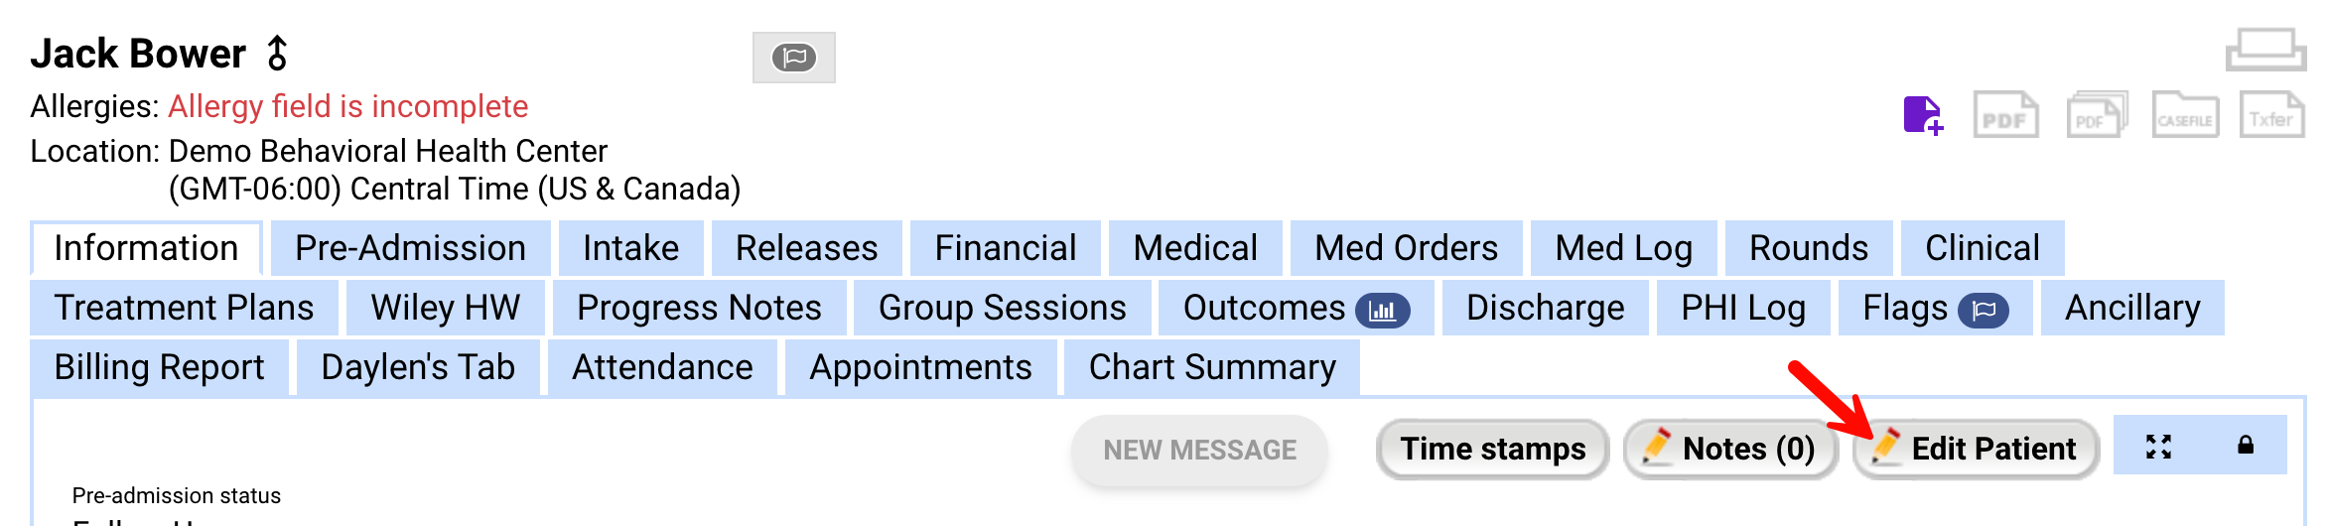Screen dimensions: 2327x526
Task: Click the flag button beside patient name
Action: (x=793, y=58)
